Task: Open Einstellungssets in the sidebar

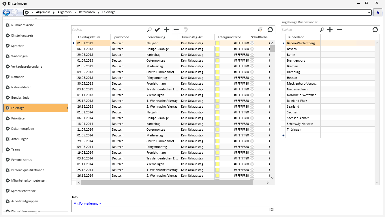Action: click(x=36, y=35)
